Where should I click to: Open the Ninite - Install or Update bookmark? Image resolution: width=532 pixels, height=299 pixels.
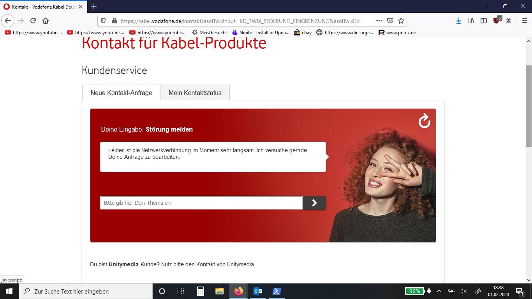261,33
